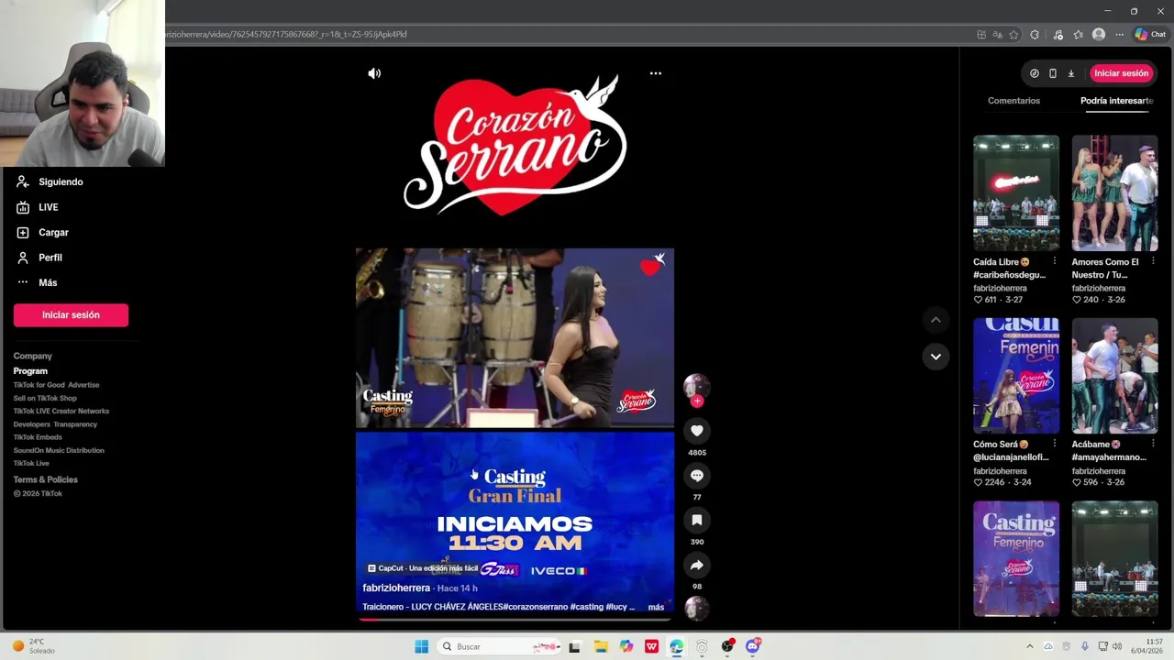Click the media control music note icon
Screen dimensions: 1174x660
[x=1058, y=35]
